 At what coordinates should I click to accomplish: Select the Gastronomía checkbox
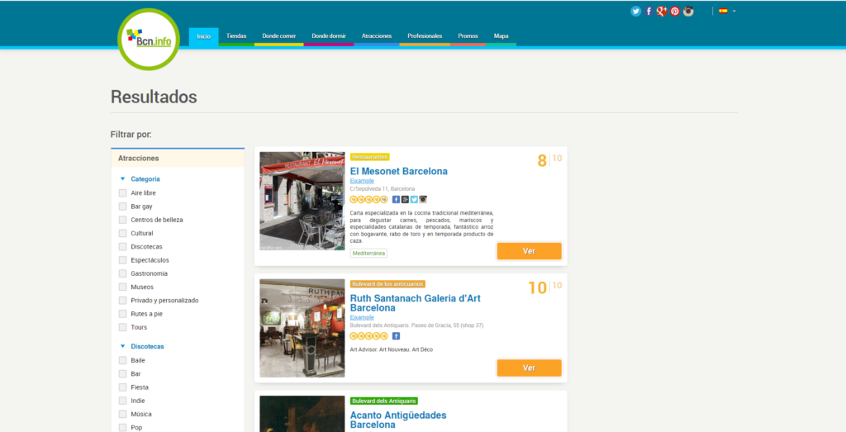122,274
